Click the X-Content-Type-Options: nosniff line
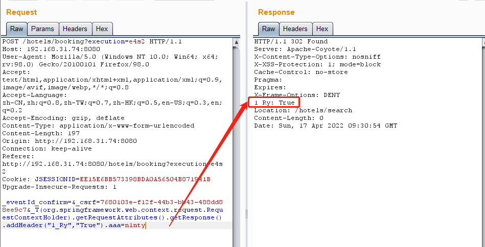The height and width of the screenshot is (247, 485). click(x=317, y=57)
